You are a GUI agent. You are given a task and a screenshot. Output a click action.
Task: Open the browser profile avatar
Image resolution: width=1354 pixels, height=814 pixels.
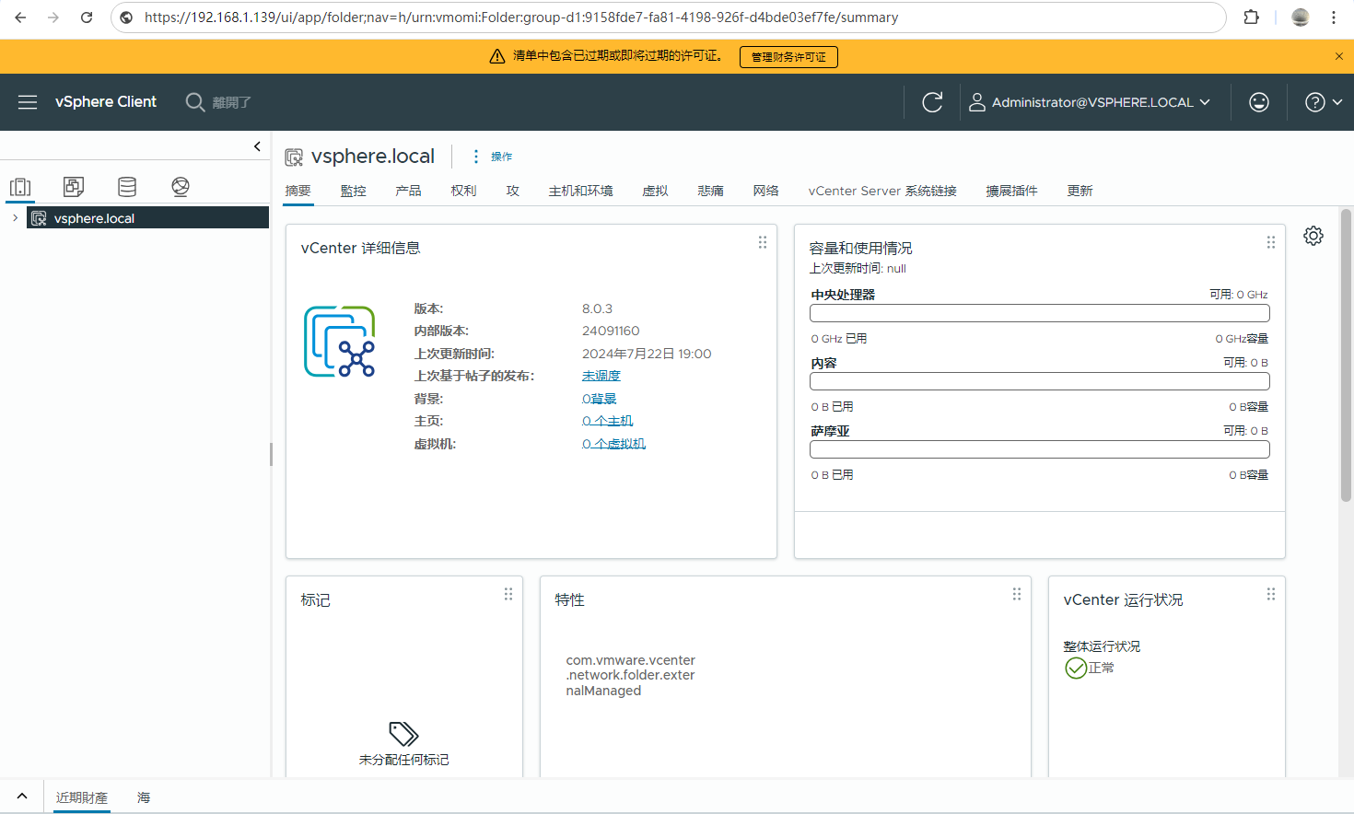point(1301,17)
